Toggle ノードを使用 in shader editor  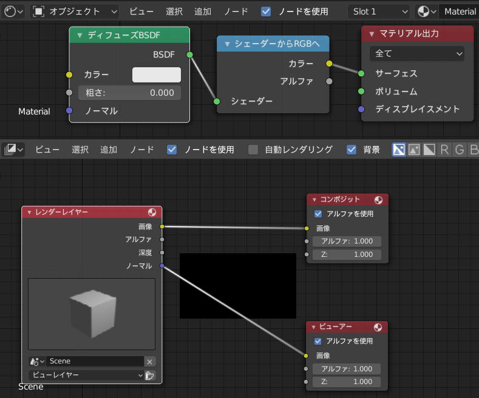(x=266, y=12)
